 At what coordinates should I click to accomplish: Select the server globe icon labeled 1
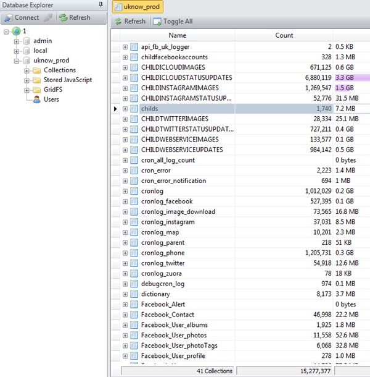click(16, 31)
